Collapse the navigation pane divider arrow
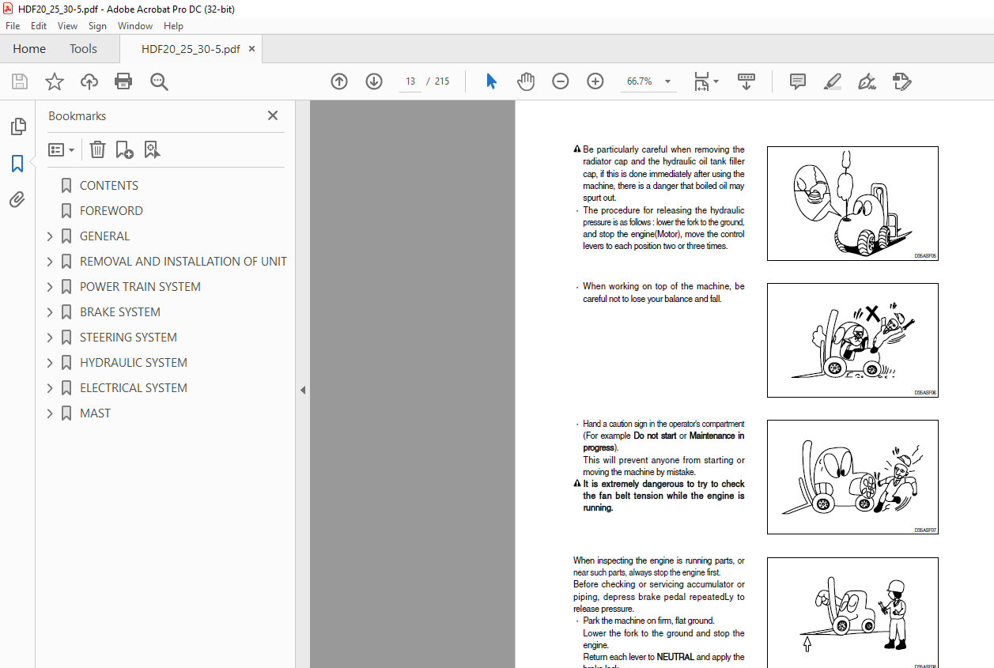Viewport: 994px width, 668px height. click(302, 390)
